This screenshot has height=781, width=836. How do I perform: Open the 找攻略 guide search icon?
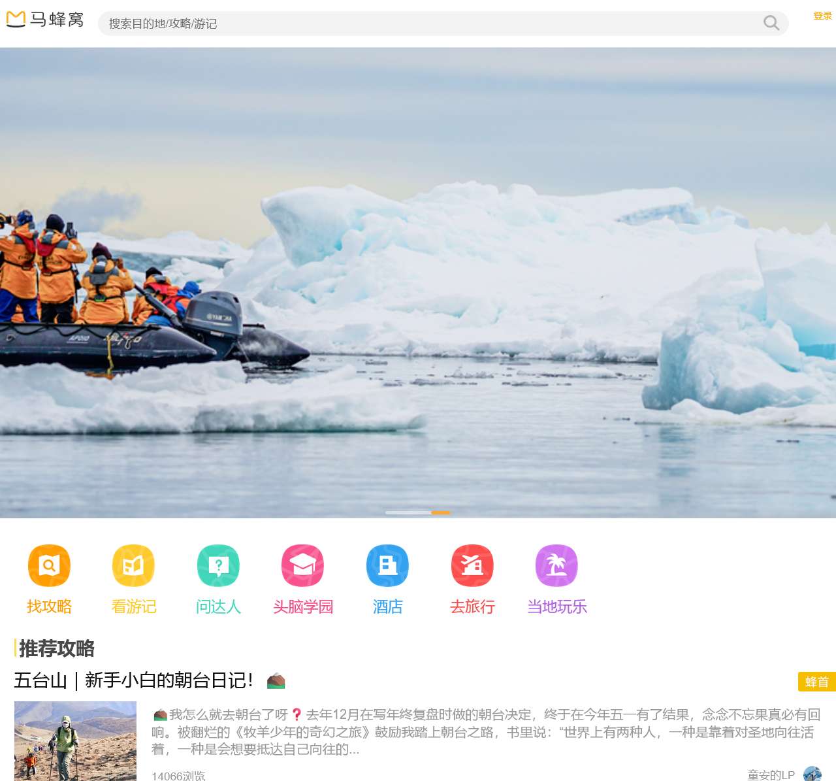(49, 565)
